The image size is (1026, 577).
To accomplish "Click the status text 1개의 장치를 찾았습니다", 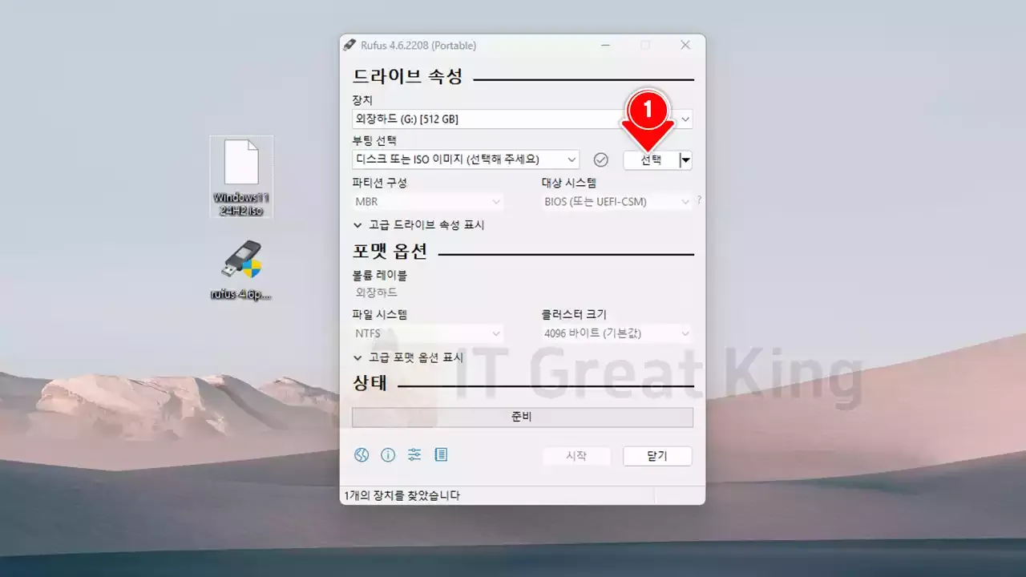I will [x=402, y=496].
